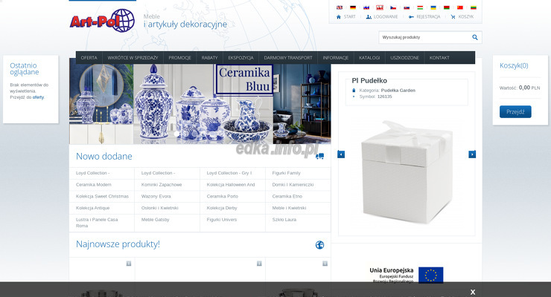
Task: Show the next product with the right arrow
Action: [x=472, y=154]
